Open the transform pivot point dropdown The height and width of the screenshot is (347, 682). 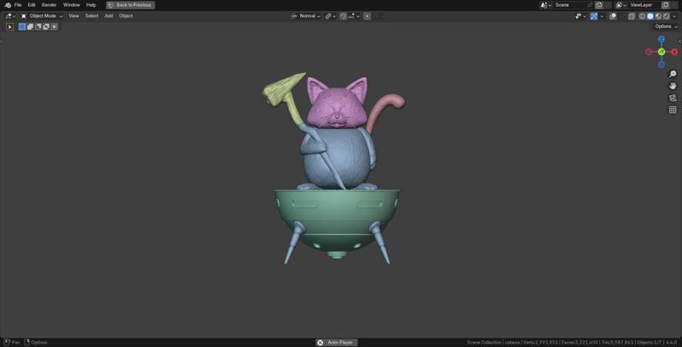(x=331, y=16)
